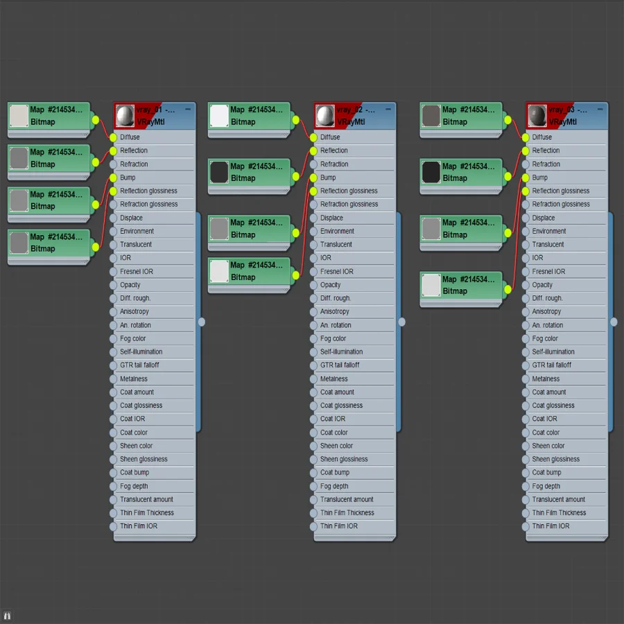
Task: Click the 'Diff. rough.' label on vray_02
Action: [336, 298]
